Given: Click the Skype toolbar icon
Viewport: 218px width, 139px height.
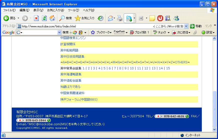Looking at the screenshot, I should click(x=129, y=18).
